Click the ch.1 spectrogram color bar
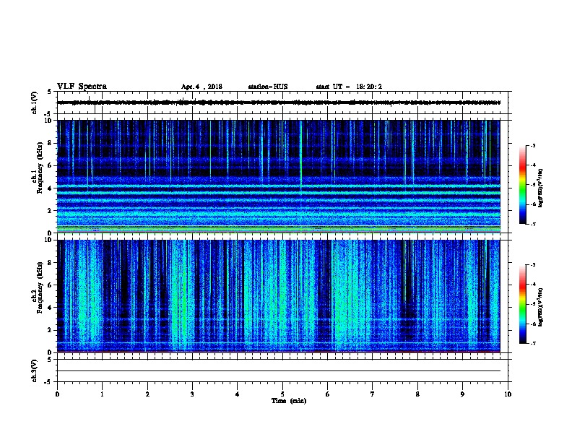 pyautogui.click(x=523, y=185)
